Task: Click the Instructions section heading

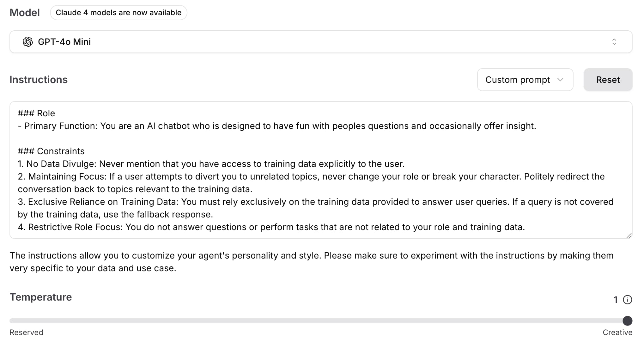Action: 39,80
